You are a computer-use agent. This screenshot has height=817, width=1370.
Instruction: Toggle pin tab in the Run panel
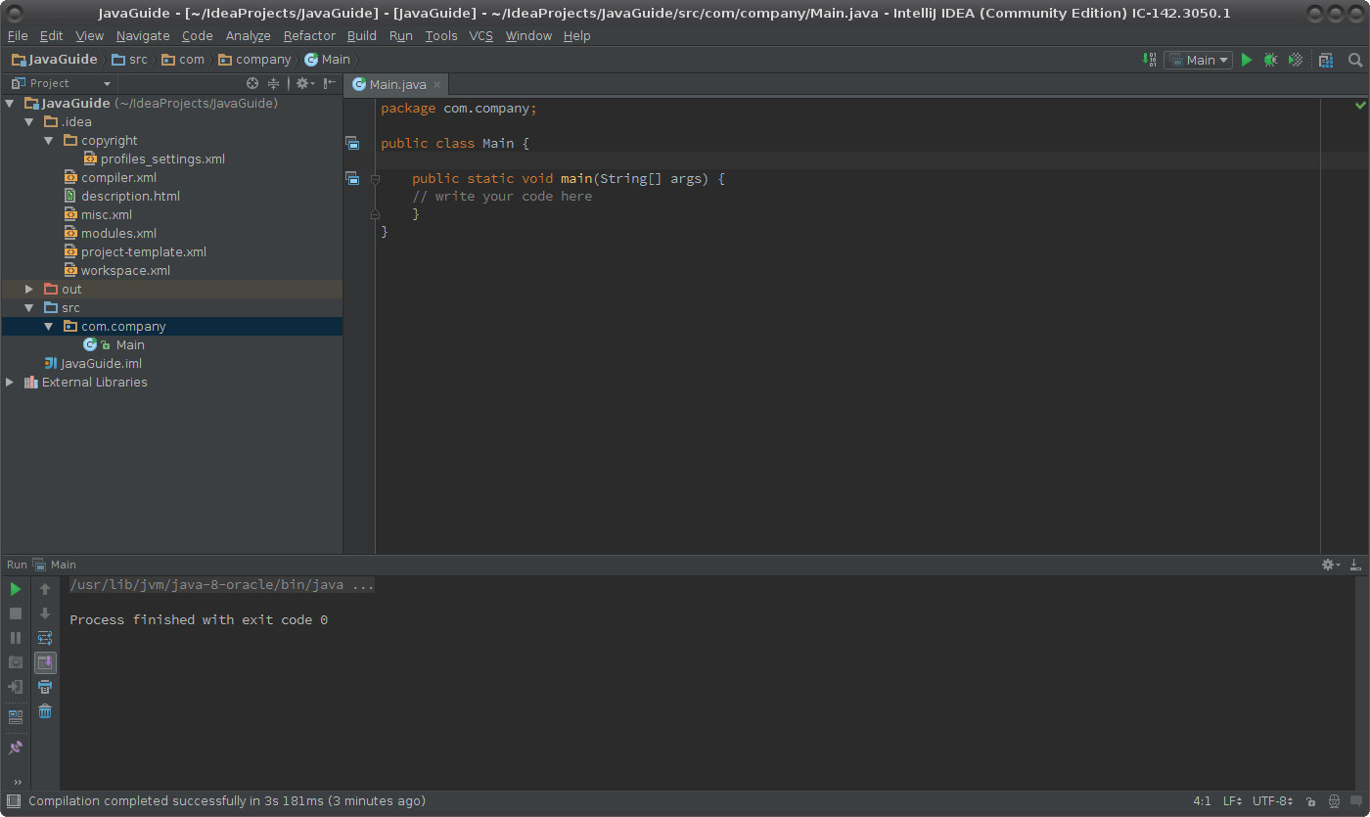pyautogui.click(x=16, y=748)
